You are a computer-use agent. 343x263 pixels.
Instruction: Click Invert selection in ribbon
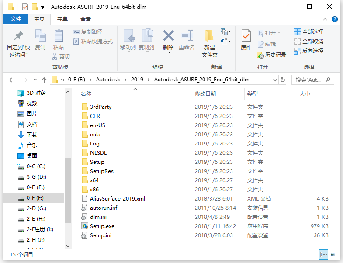click(308, 51)
